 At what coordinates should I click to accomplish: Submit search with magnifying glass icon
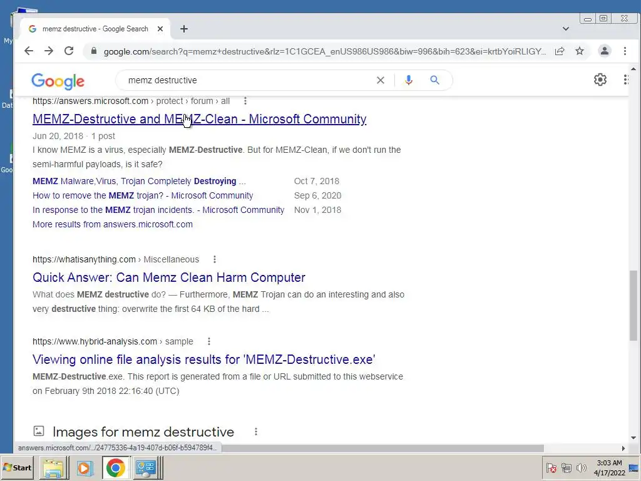point(434,80)
